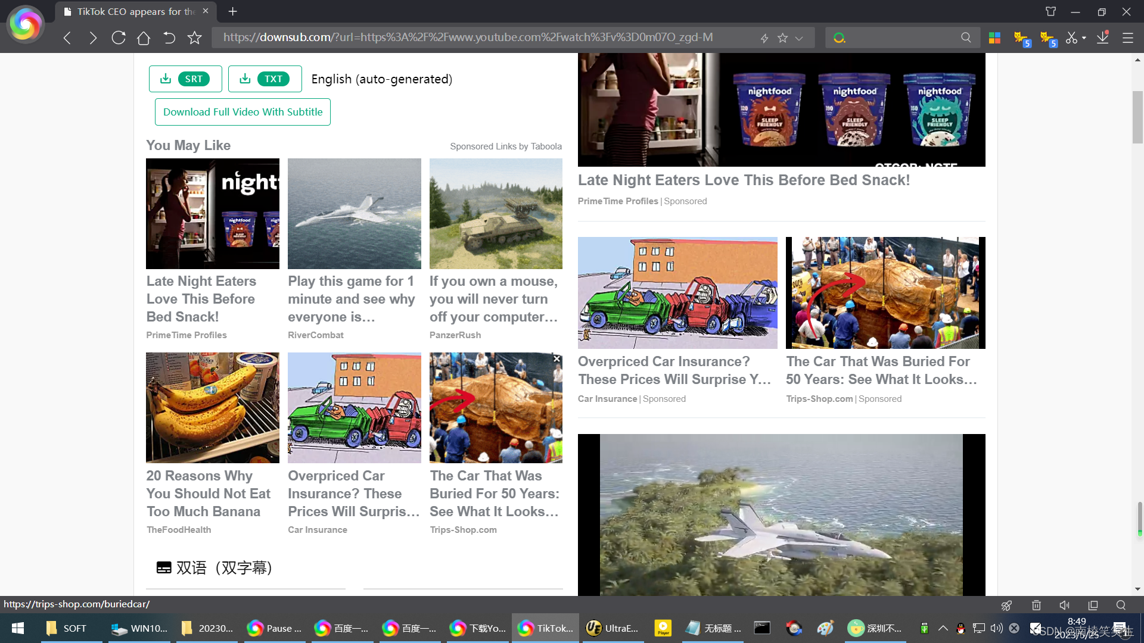Click the page vertical scrollbar thumb
This screenshot has width=1144, height=643.
[x=1137, y=117]
